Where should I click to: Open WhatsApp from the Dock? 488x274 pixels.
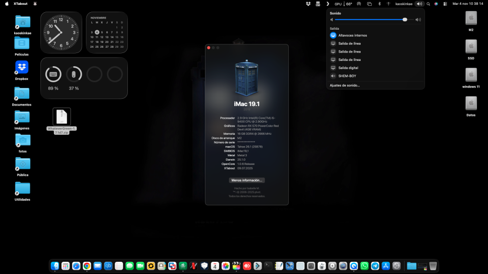pyautogui.click(x=365, y=266)
